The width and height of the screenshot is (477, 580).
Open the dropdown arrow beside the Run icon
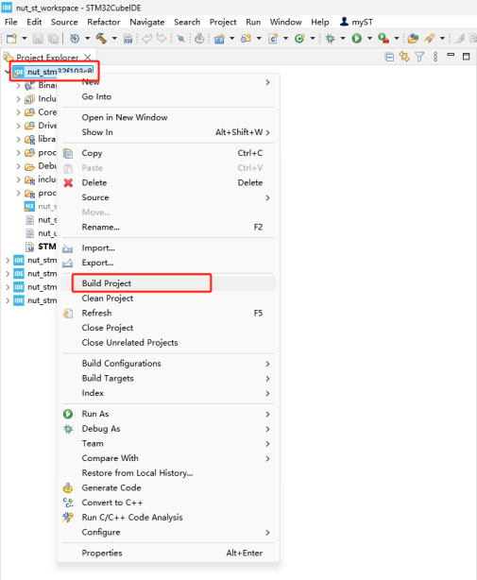pos(369,38)
